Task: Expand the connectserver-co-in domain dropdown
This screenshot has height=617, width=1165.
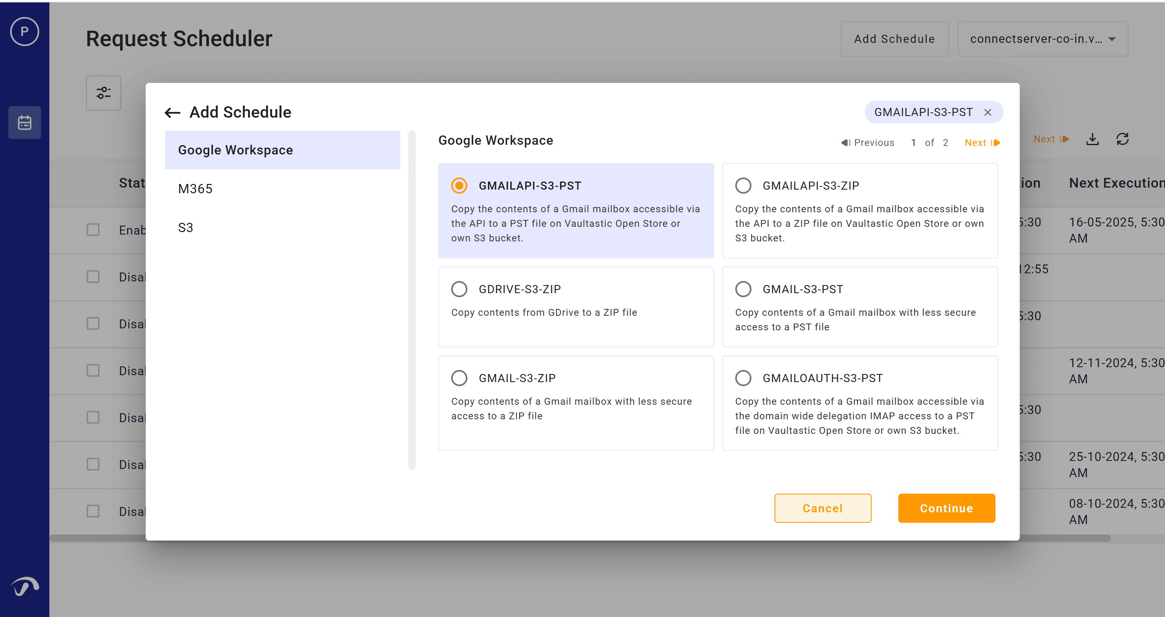Action: pyautogui.click(x=1042, y=39)
